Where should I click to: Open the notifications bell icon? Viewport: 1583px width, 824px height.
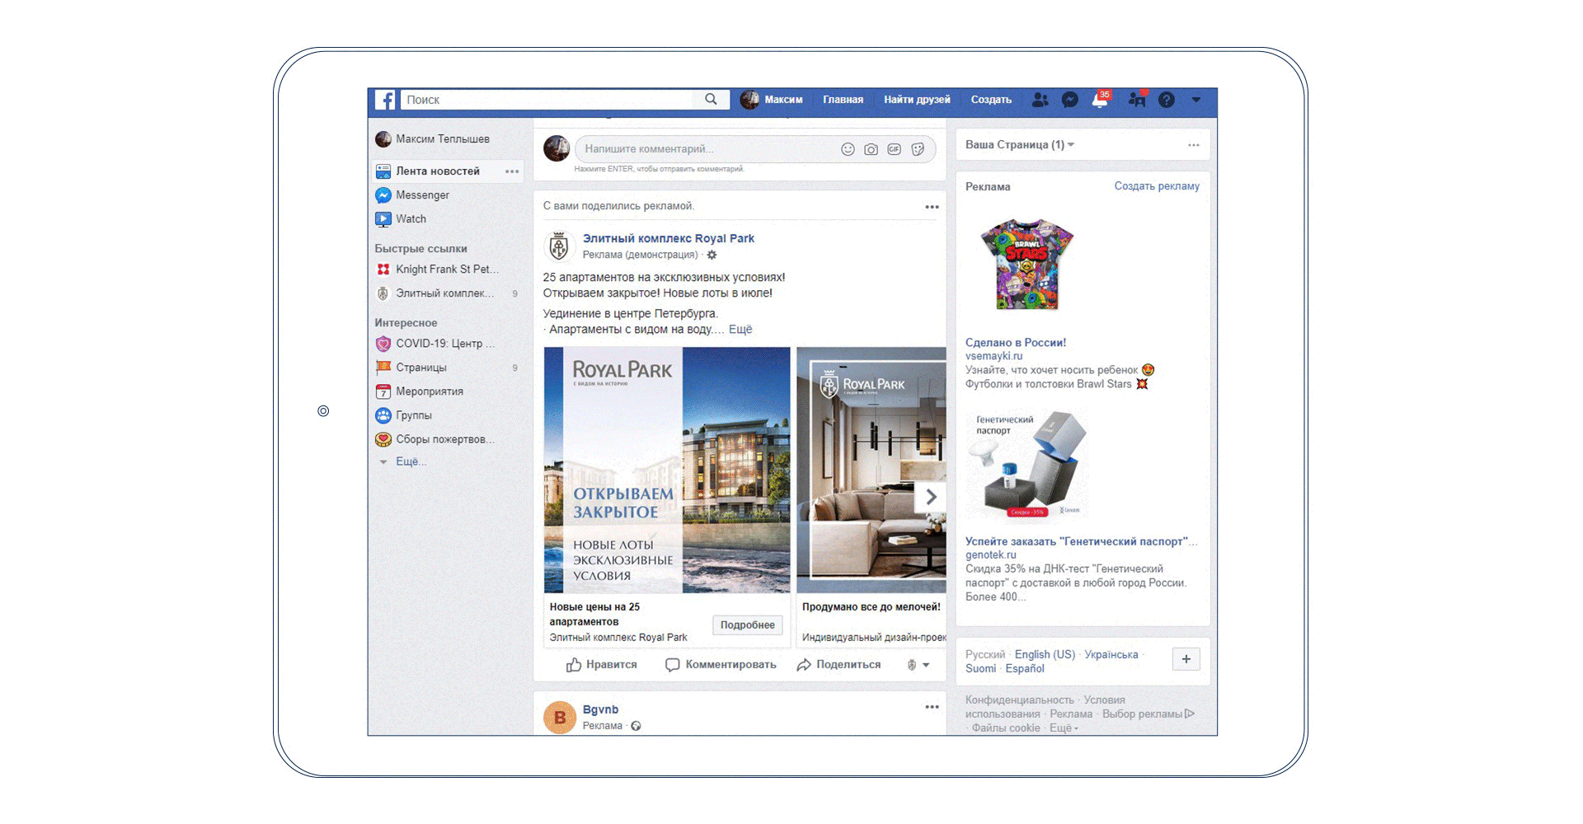[x=1100, y=100]
